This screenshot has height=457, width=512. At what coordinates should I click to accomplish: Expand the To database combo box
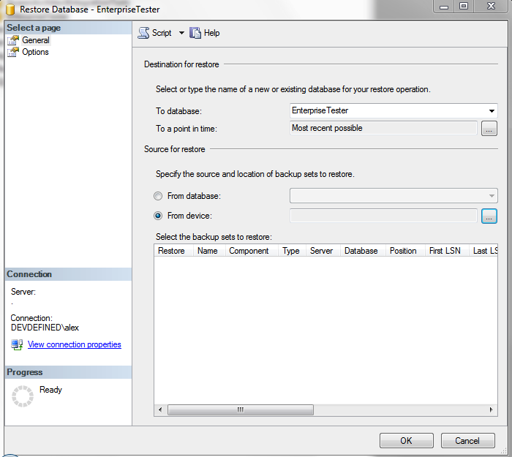click(492, 111)
